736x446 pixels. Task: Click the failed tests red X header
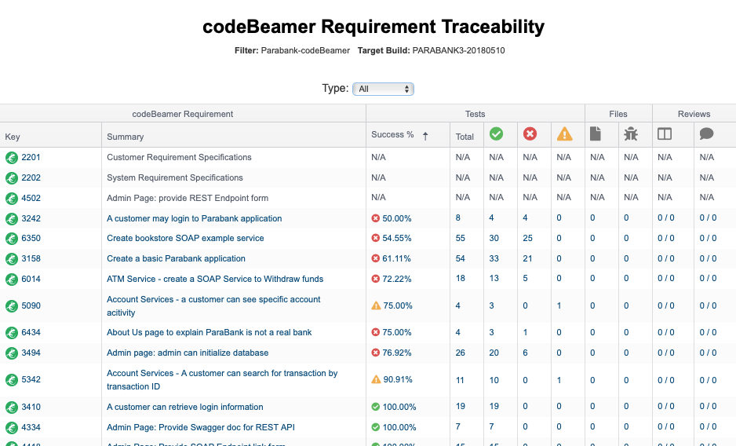click(530, 134)
